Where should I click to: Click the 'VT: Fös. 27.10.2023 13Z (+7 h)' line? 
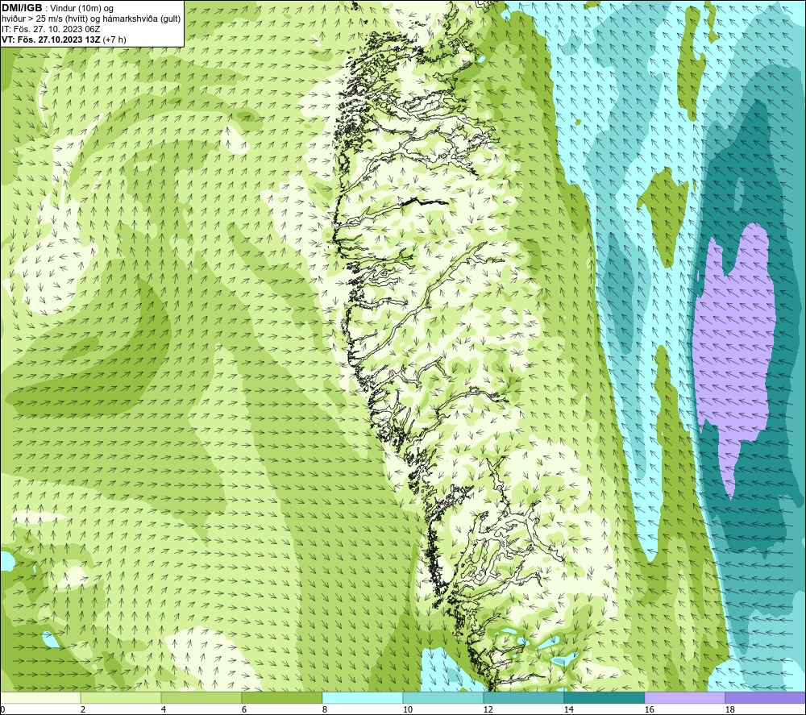pos(64,39)
